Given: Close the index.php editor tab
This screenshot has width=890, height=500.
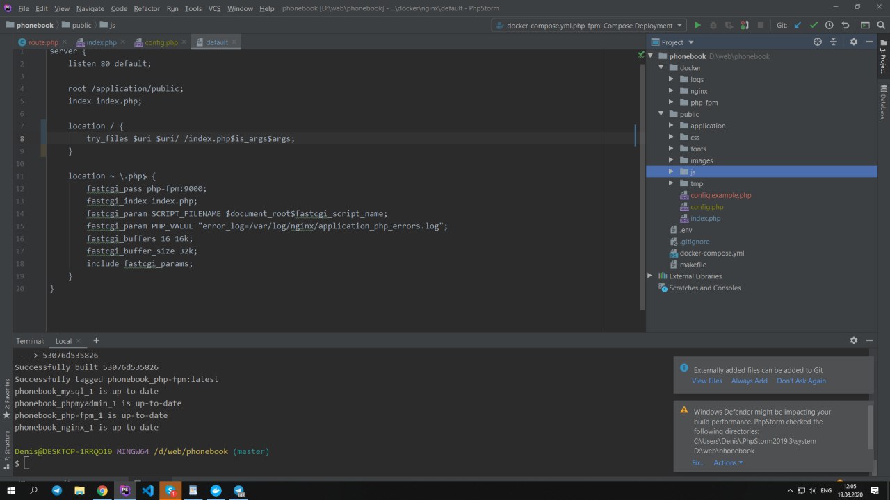Looking at the screenshot, I should click(x=124, y=42).
